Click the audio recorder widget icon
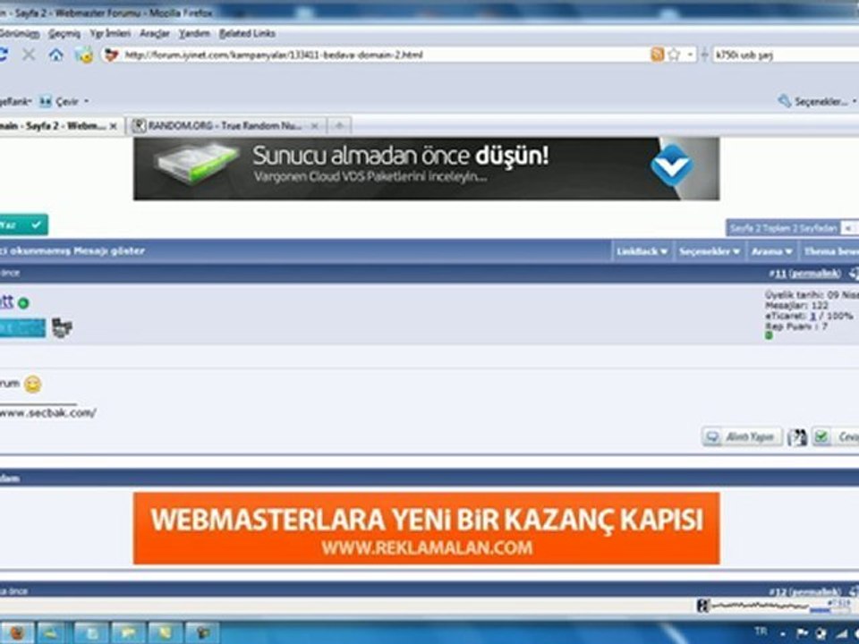 point(703,606)
